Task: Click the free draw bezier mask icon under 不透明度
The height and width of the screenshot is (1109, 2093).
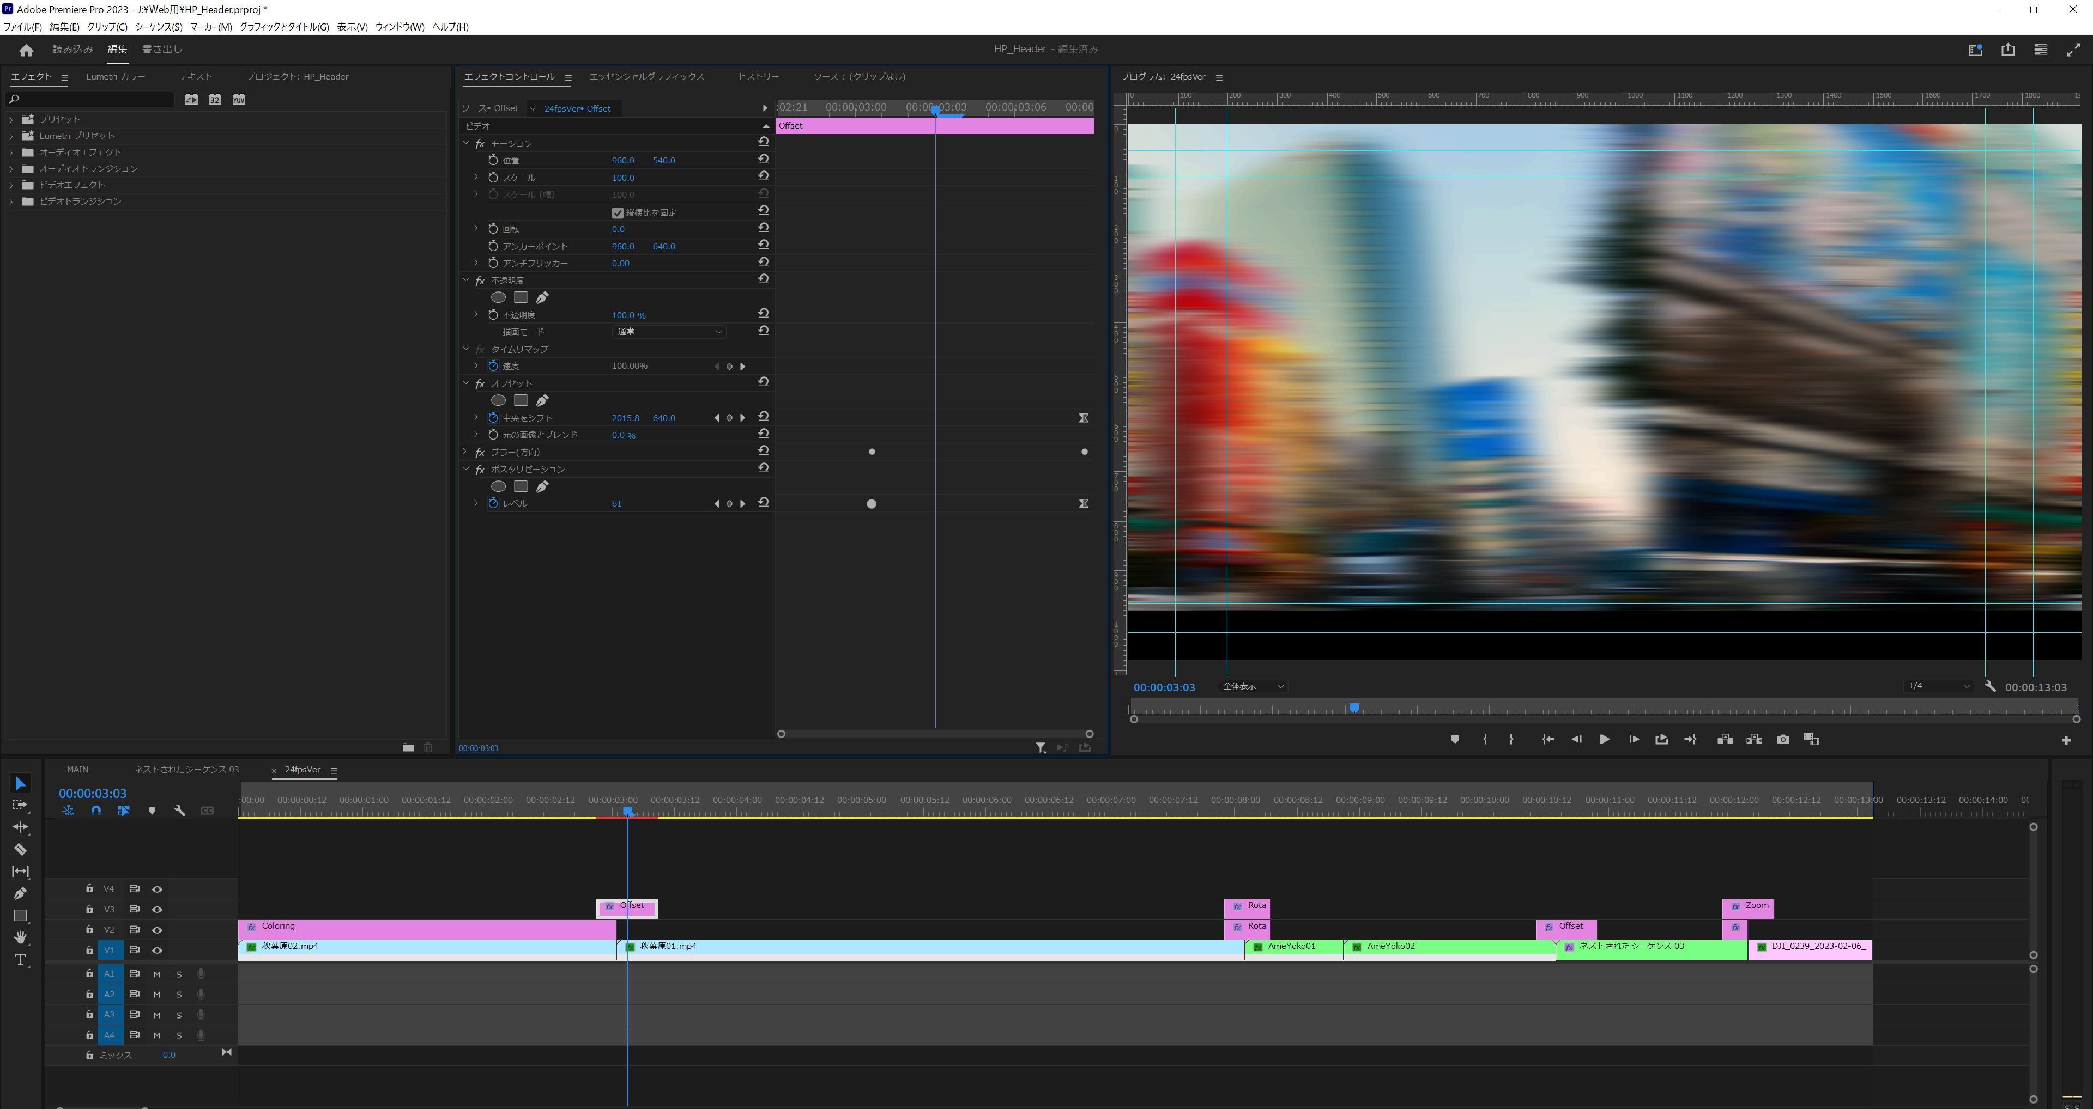Action: pos(543,297)
